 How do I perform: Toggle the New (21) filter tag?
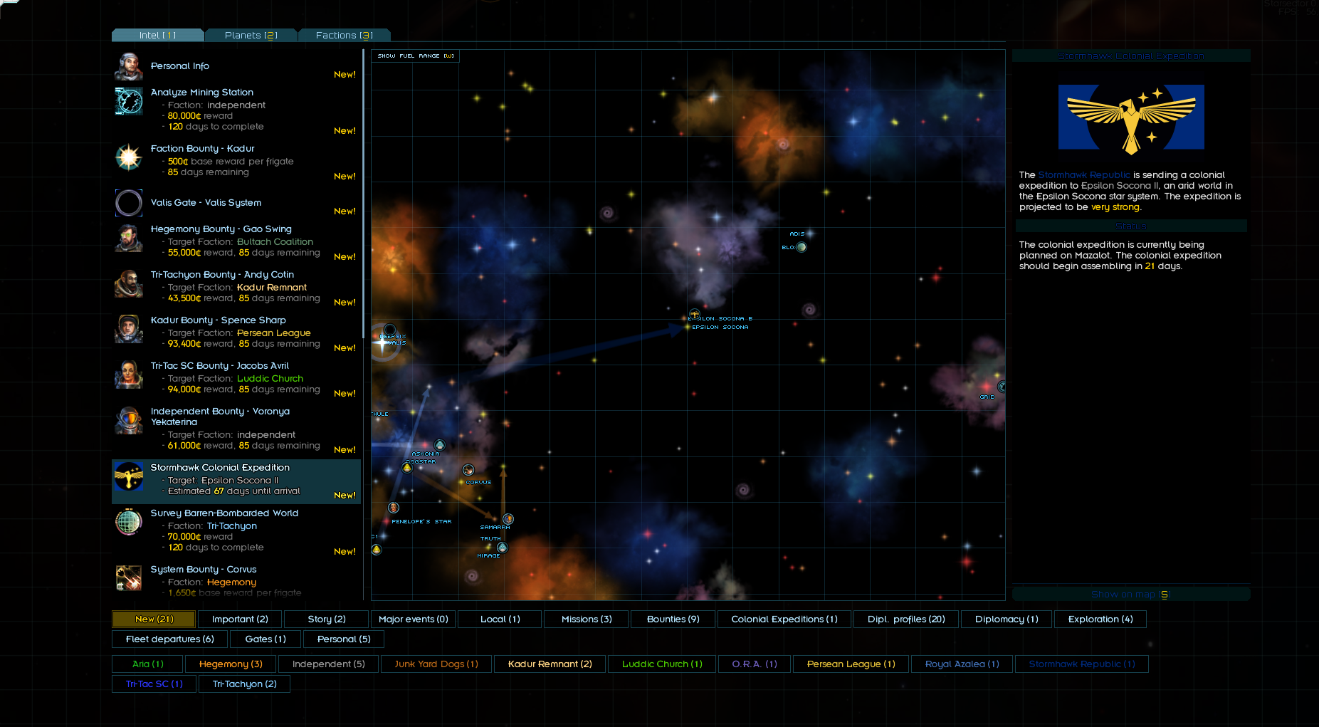click(x=154, y=619)
